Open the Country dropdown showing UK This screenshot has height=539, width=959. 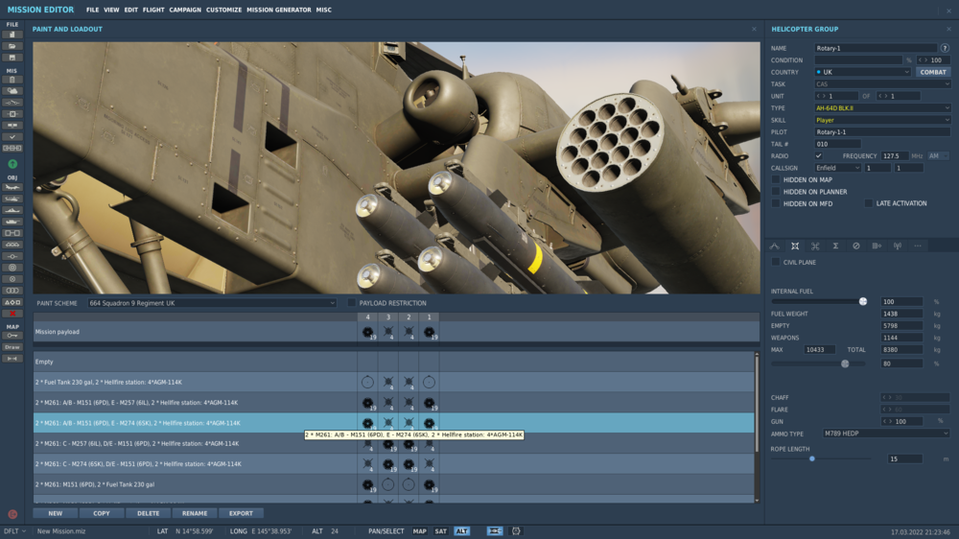tap(862, 72)
